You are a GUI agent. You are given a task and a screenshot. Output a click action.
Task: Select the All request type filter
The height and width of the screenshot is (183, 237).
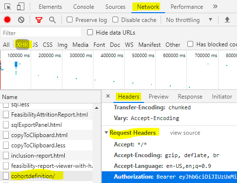[6, 44]
